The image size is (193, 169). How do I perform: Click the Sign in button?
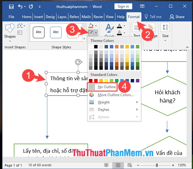point(123,6)
